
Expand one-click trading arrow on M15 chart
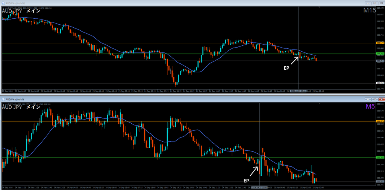click(3, 8)
